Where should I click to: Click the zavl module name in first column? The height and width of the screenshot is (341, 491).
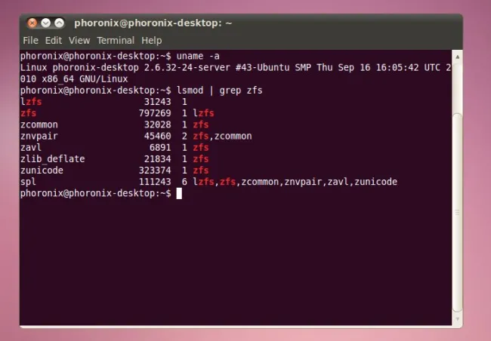[x=31, y=147]
